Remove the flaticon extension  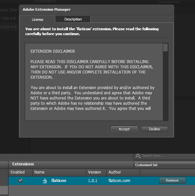[x=172, y=180]
